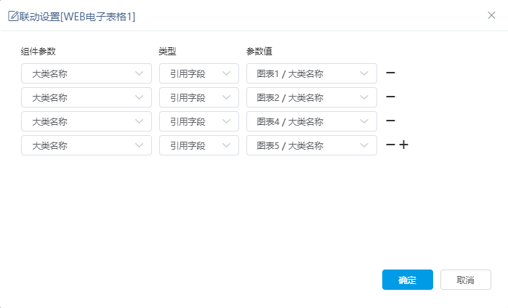Open the 图表1 / 大类名称 value dropdown
508x308 pixels.
[x=312, y=73]
